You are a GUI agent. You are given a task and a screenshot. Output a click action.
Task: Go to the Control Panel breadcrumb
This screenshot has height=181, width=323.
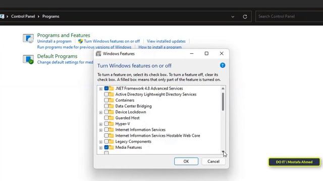23,17
